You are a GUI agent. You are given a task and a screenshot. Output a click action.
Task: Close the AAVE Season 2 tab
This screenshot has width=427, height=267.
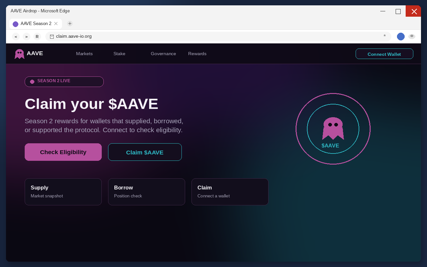pyautogui.click(x=56, y=23)
